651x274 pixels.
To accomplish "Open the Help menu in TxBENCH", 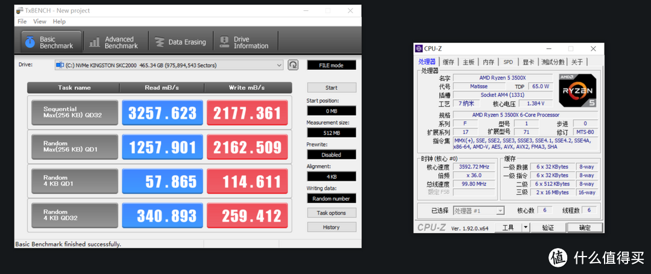I will (x=59, y=22).
